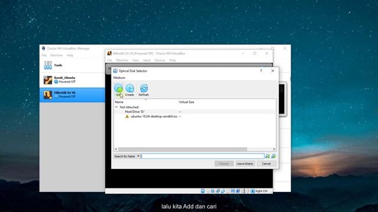
Task: Click the warning icon beside the ubuntu ISO
Action: pyautogui.click(x=127, y=117)
